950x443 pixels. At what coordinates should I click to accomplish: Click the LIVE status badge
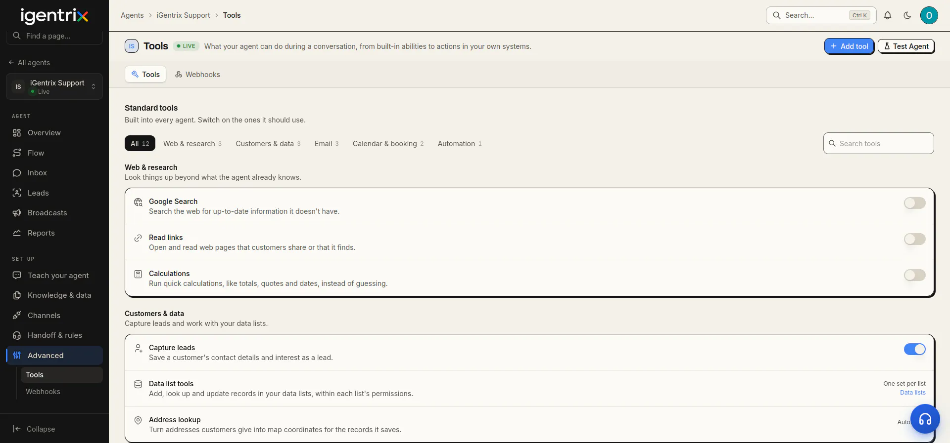[186, 46]
